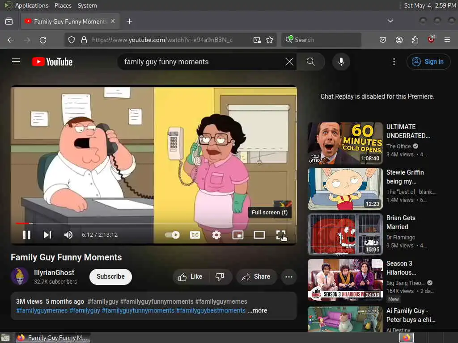Click the Sign in button

pos(428,62)
